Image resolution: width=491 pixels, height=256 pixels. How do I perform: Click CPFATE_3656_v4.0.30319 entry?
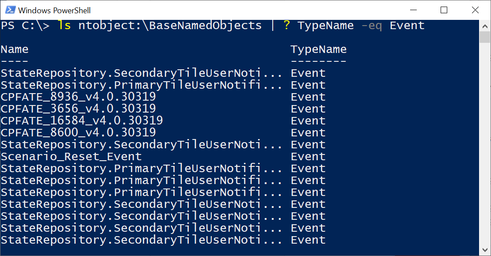point(78,109)
